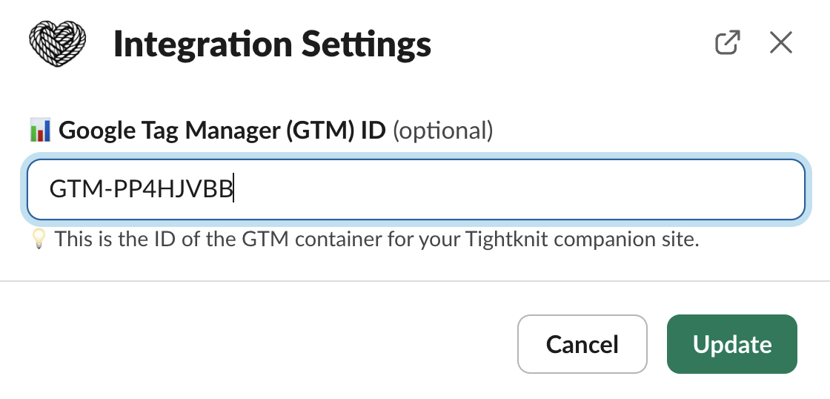
Task: Click the lightbulb hint icon
Action: coord(39,240)
